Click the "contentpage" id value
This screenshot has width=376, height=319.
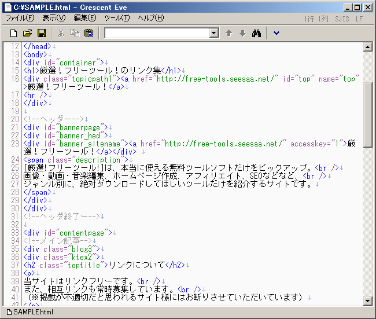[82, 233]
